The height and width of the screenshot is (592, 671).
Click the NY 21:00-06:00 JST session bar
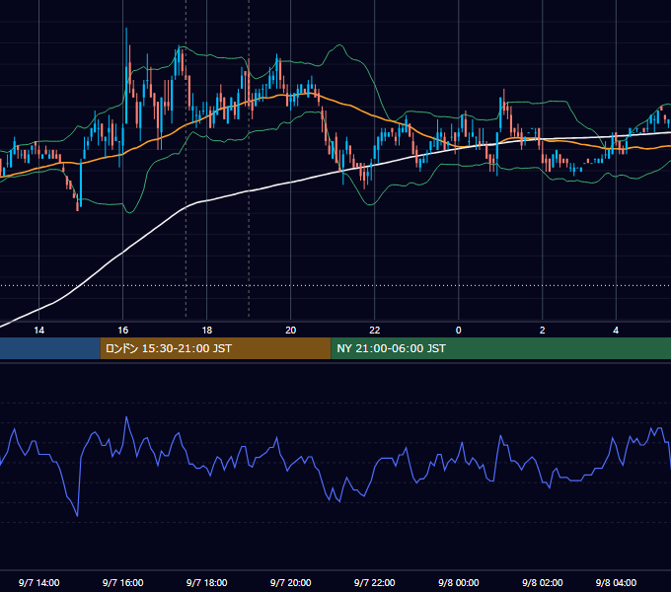point(500,348)
